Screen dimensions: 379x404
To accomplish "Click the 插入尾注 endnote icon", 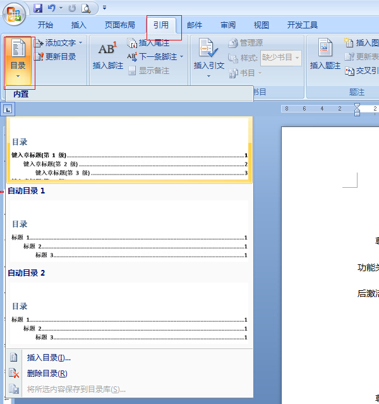I will [x=132, y=43].
